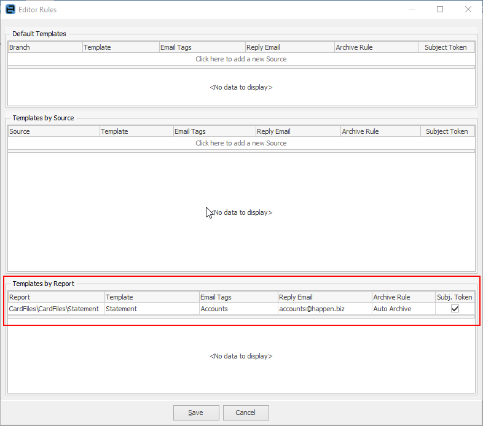Sort Templates by Source by Source column
The height and width of the screenshot is (426, 483).
coord(54,131)
